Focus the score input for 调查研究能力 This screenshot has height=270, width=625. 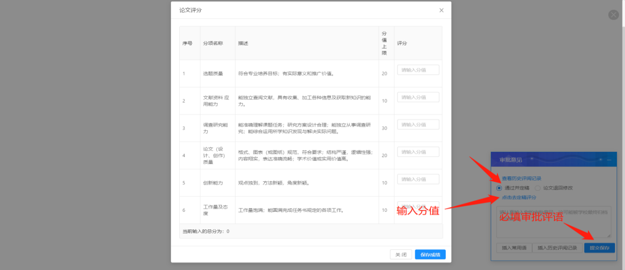click(418, 125)
